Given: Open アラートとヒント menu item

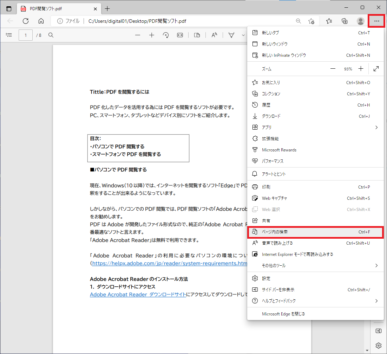Looking at the screenshot, I should (x=315, y=174).
